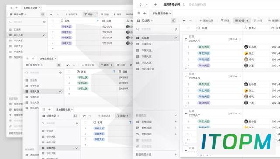Undo last action in 汇总表 toolbar

tap(184, 21)
